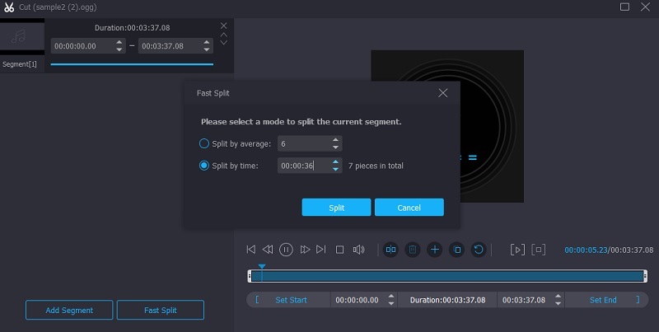Click the Split by average value stepper arrows

(335, 143)
